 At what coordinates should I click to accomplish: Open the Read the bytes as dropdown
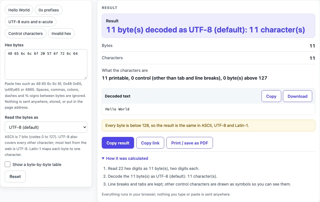coord(46,127)
